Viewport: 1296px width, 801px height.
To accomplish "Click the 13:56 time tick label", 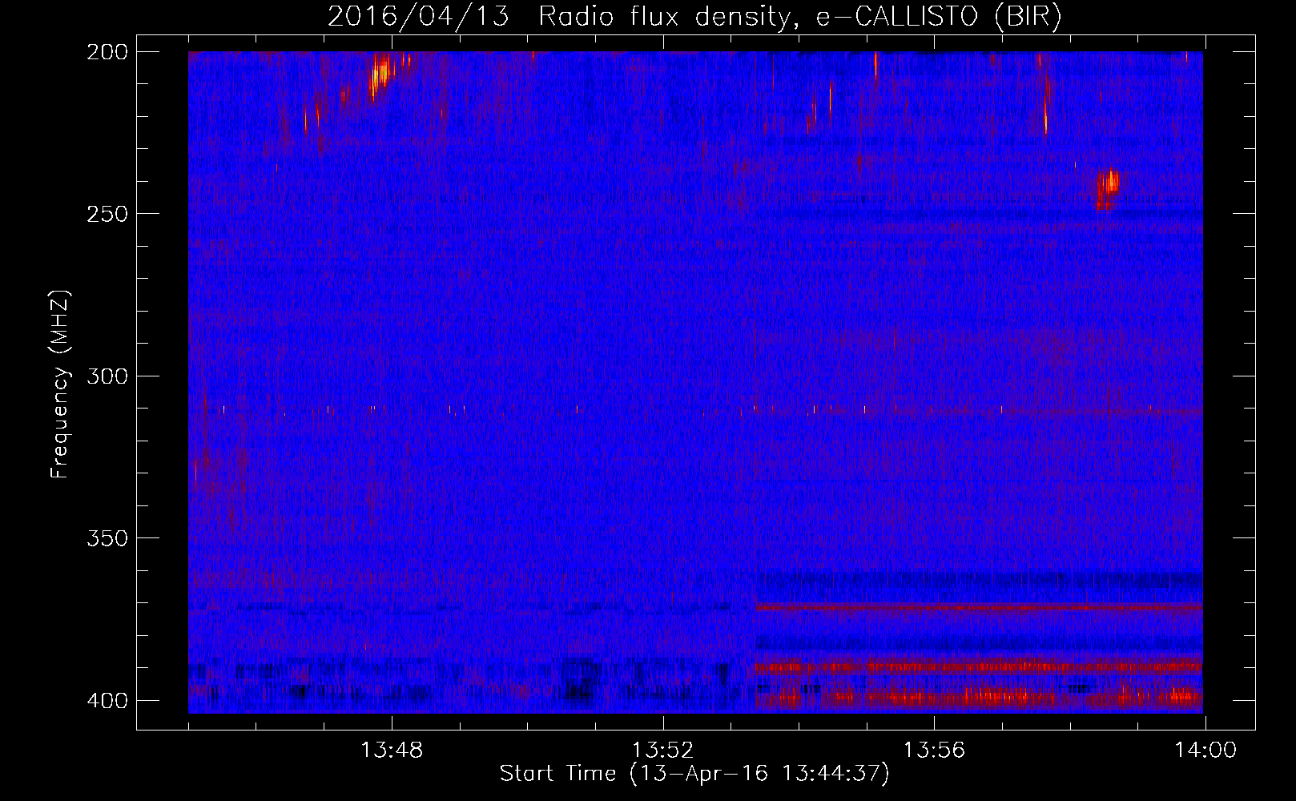I will 934,751.
